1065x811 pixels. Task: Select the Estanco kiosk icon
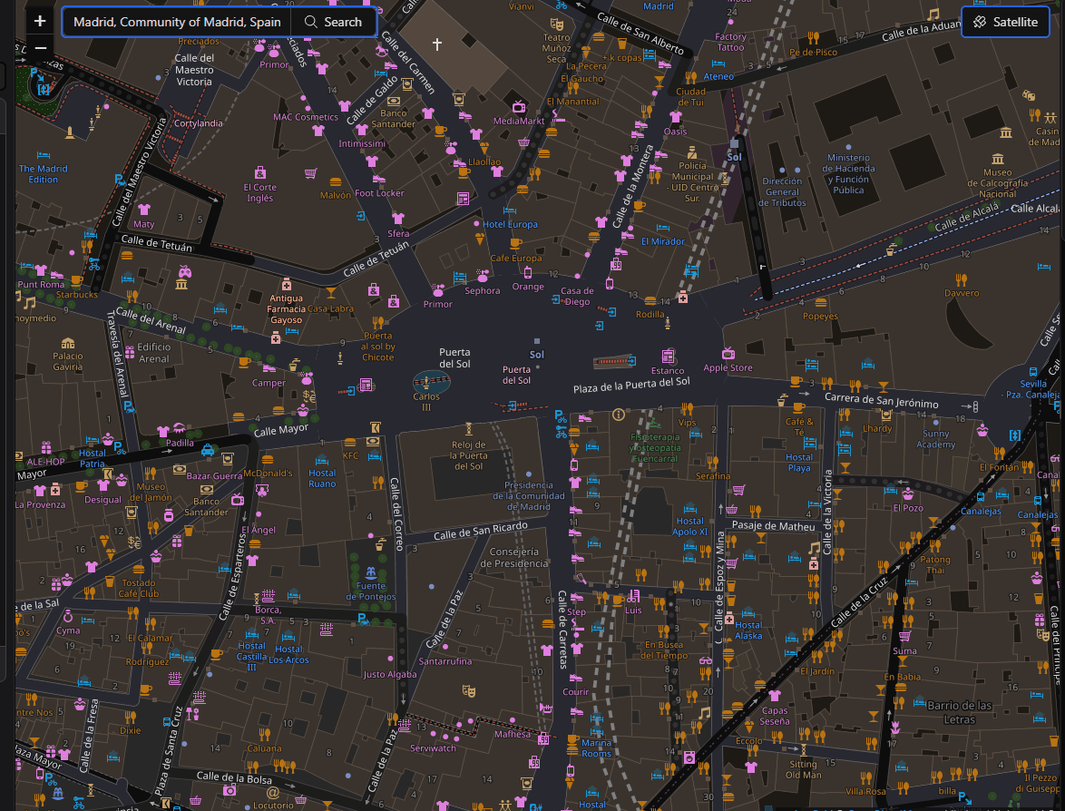[668, 356]
